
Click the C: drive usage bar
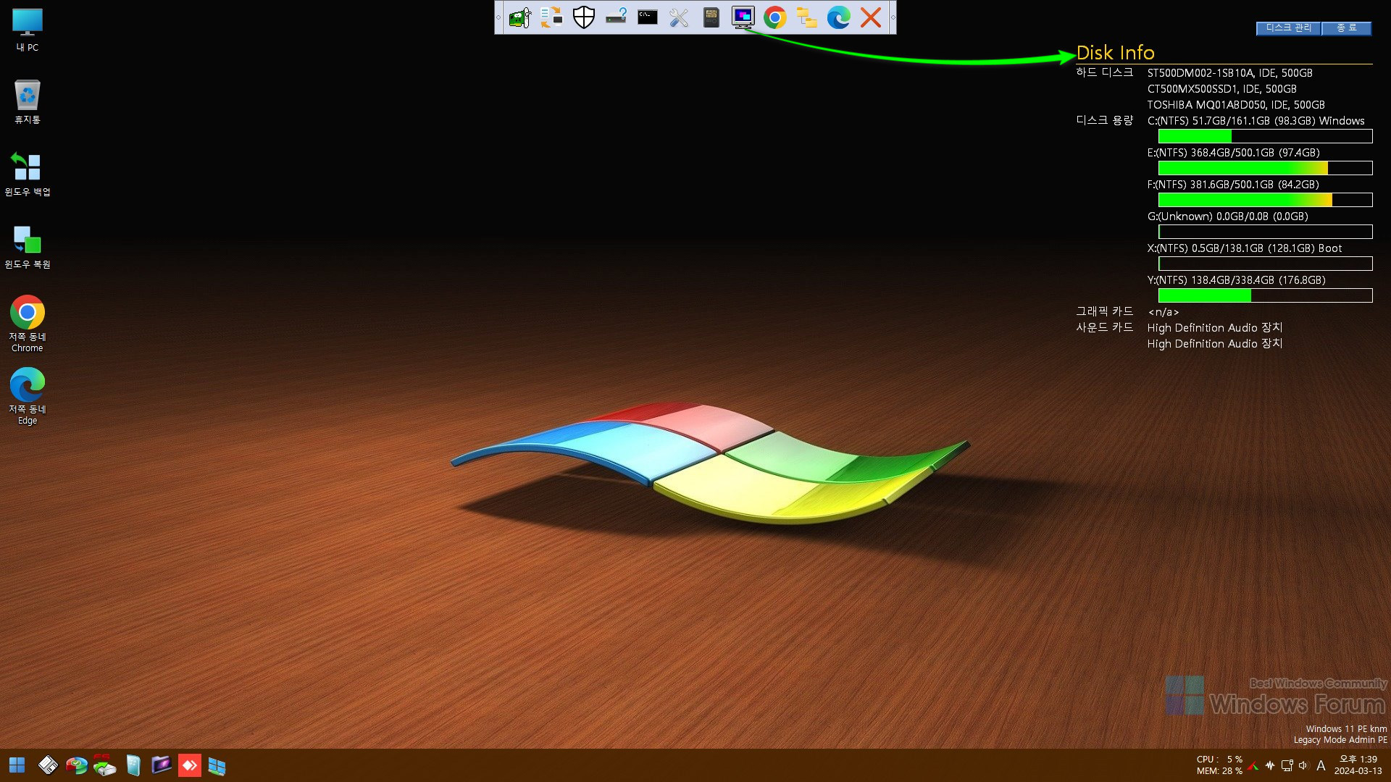1265,136
